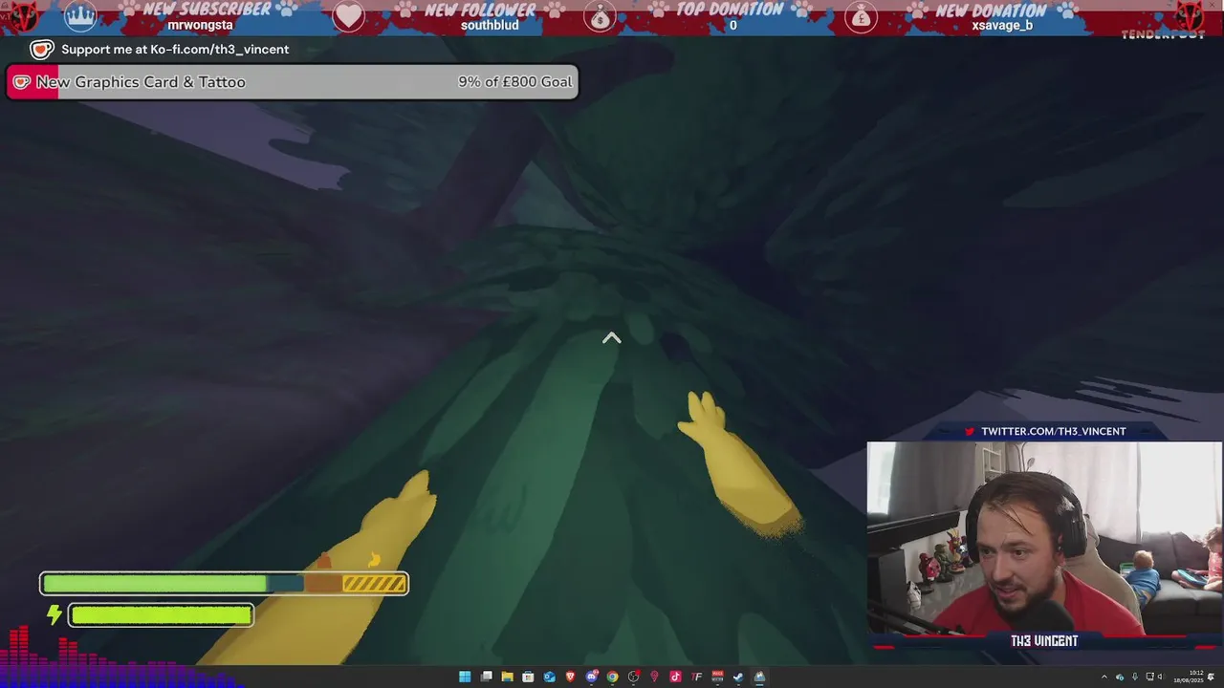Click the center crosshair chevron
The width and height of the screenshot is (1224, 688).
tap(612, 338)
